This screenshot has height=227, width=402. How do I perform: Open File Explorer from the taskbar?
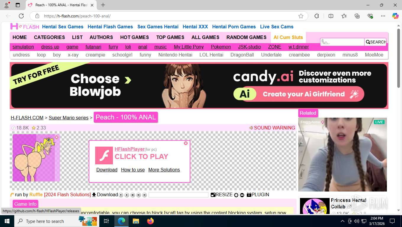[x=136, y=221]
